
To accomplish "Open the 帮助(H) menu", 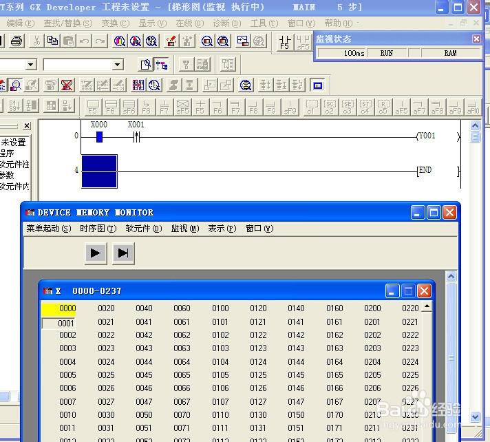I will [x=338, y=23].
